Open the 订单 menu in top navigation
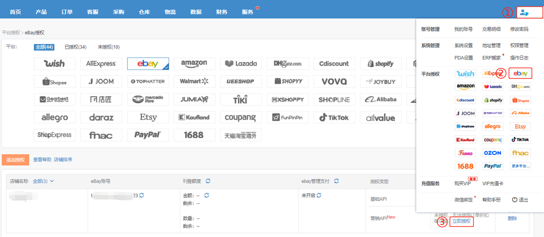Screen dimensions: 544x237 67,12
